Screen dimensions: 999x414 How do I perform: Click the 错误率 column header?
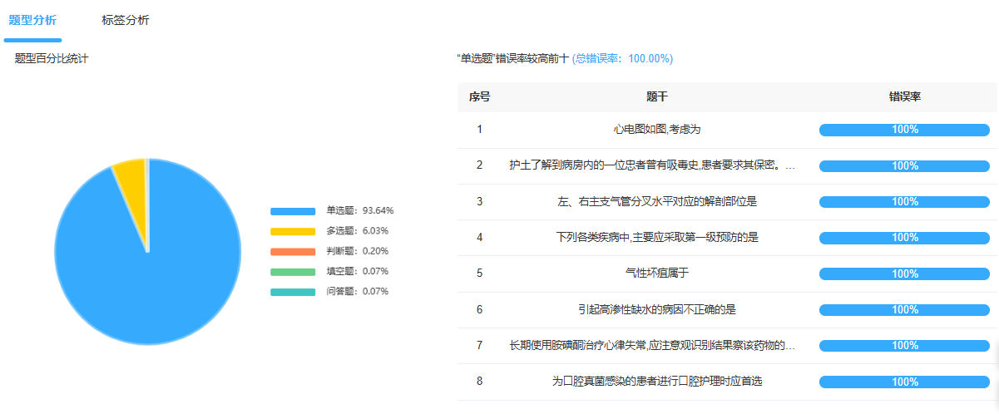pos(904,97)
